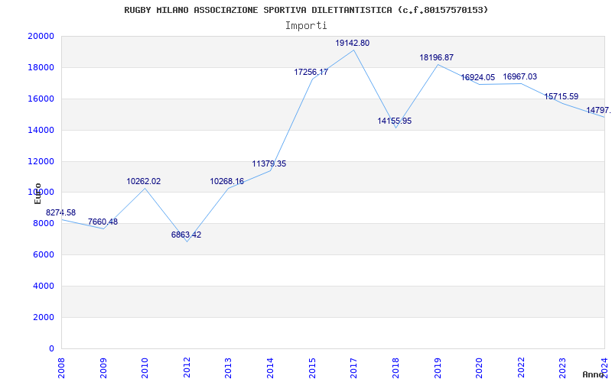The height and width of the screenshot is (382, 612).
Task: Click the x-axis year 2012
Action: (187, 368)
